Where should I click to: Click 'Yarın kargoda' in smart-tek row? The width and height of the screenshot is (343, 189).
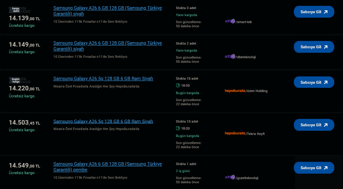click(186, 15)
